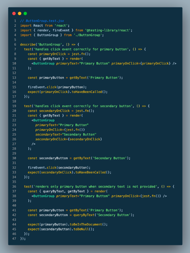Click line number 47
This screenshot has height=253, width=190.
click(14, 239)
